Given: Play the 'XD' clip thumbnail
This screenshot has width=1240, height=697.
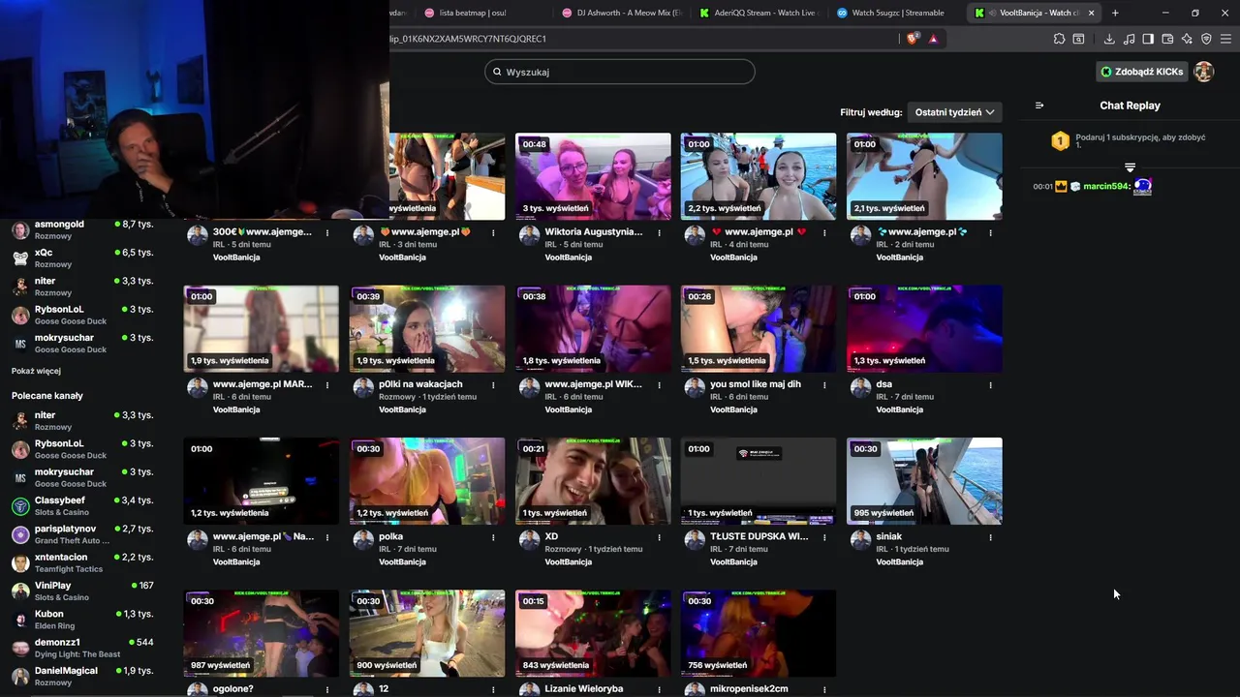Looking at the screenshot, I should point(593,481).
